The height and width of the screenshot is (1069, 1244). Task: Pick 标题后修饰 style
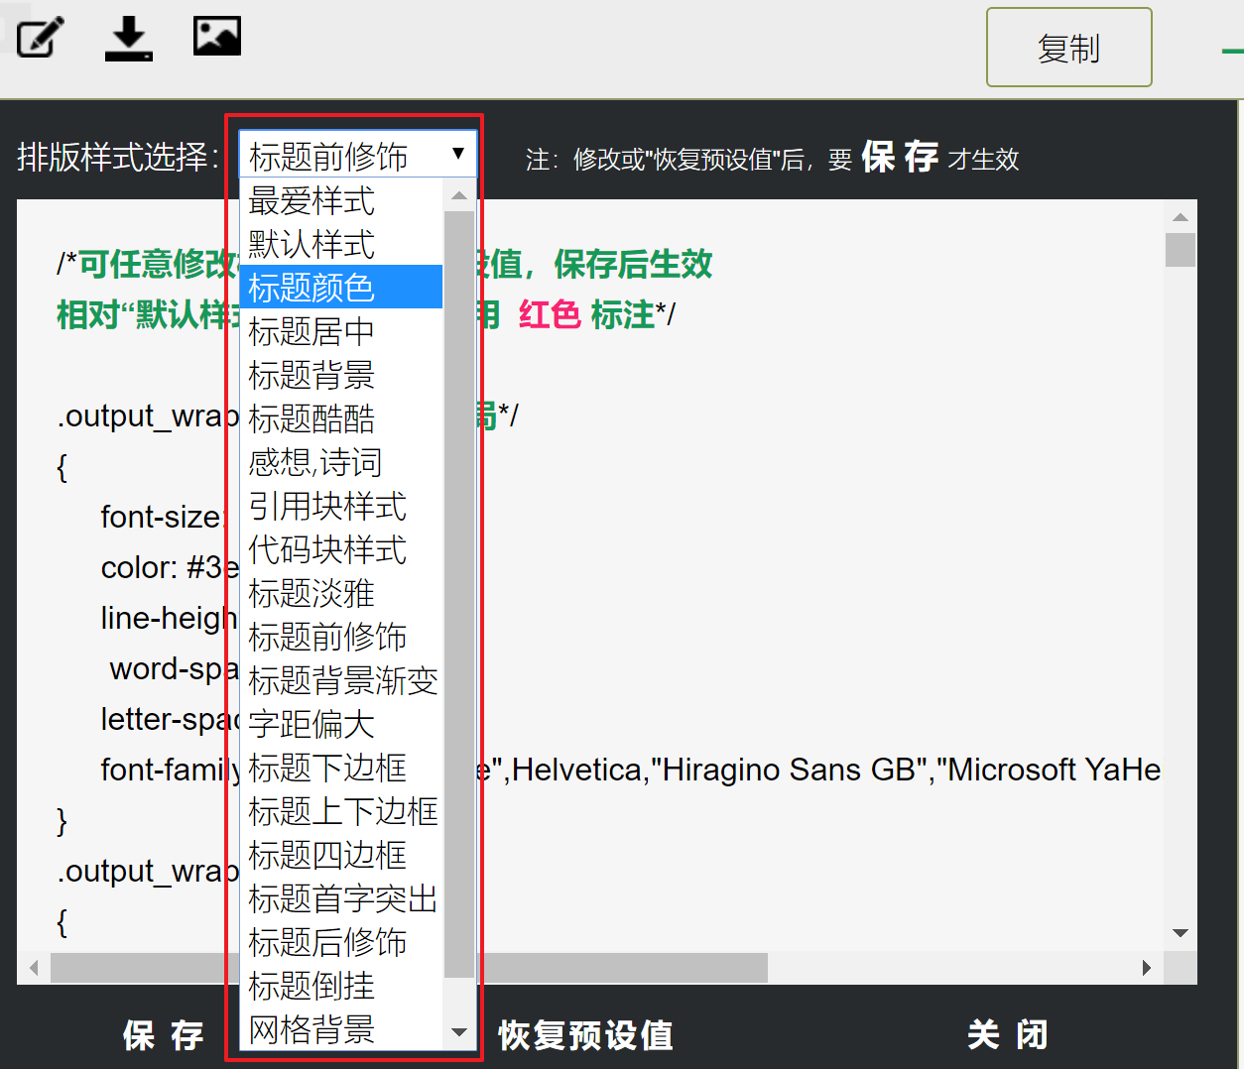[x=341, y=942]
